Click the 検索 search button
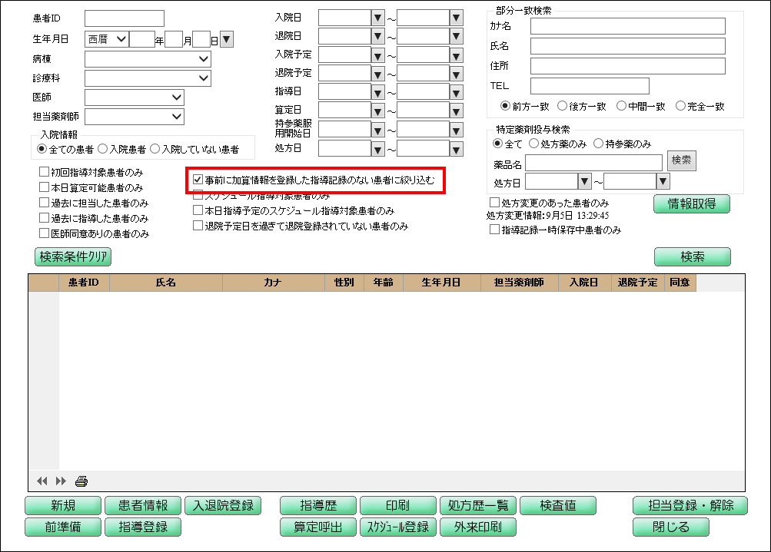The width and height of the screenshot is (771, 552). (691, 256)
